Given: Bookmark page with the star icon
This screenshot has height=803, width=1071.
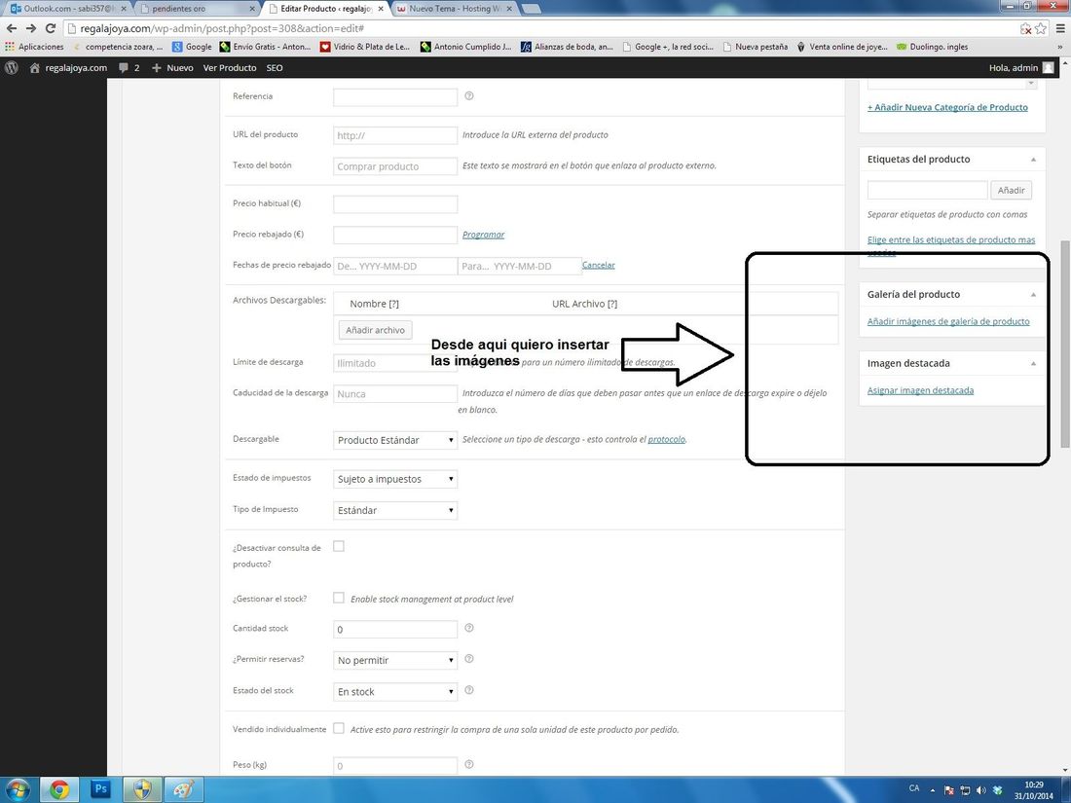Looking at the screenshot, I should pyautogui.click(x=1040, y=28).
